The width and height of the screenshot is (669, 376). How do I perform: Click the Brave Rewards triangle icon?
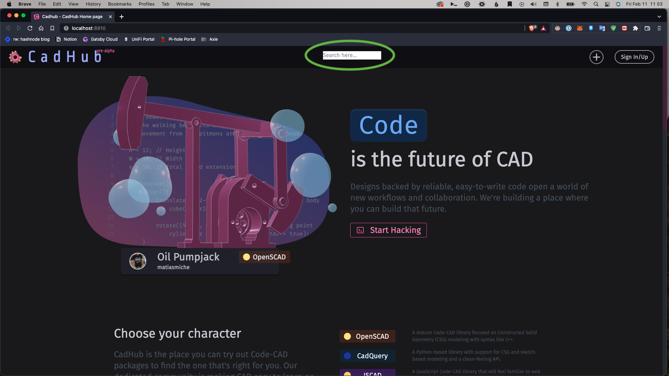544,28
